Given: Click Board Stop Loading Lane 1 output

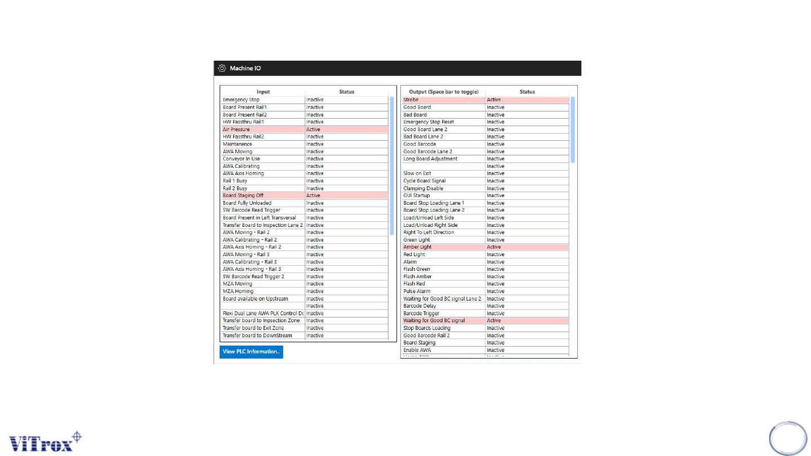Looking at the screenshot, I should [x=485, y=203].
